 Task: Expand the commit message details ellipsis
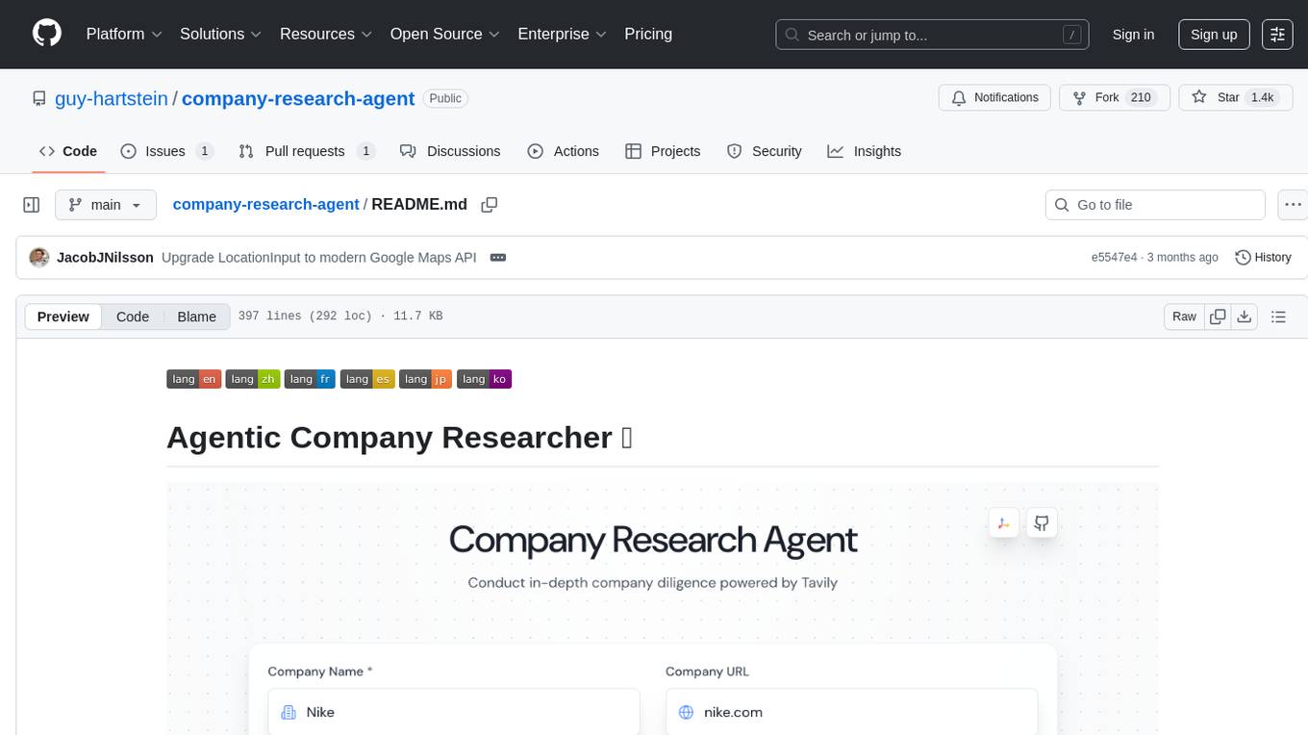click(498, 258)
